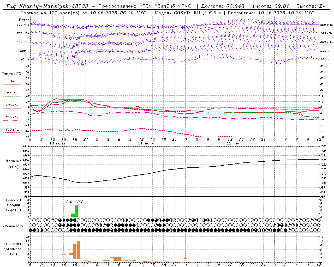Click the Тем-ра(°C) temperature panel label
This screenshot has width=334, height=267.
12,74
